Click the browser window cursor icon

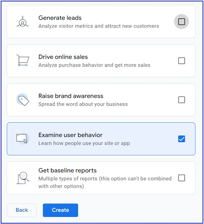23,139
